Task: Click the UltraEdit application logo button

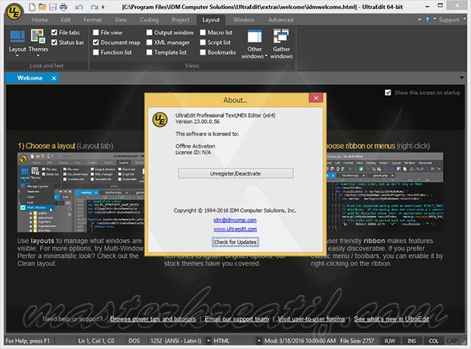Action: click(14, 11)
